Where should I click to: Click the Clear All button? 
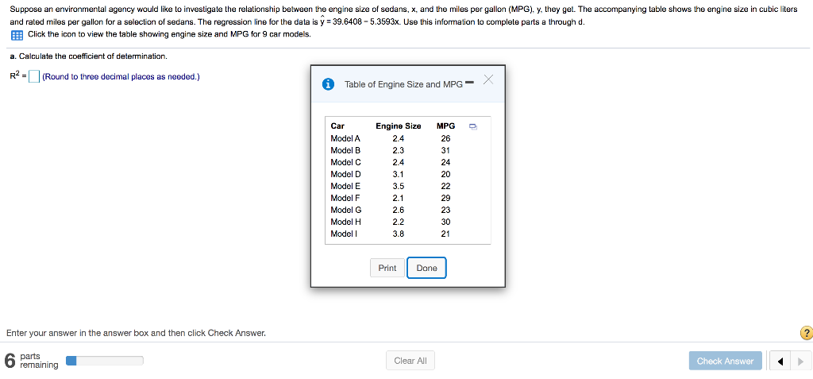tap(410, 361)
